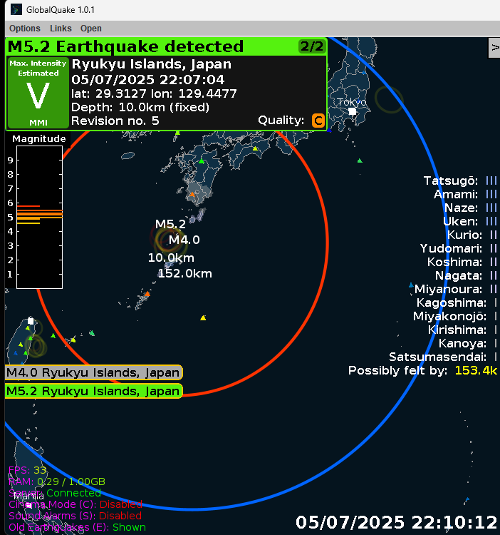Open the Options menu
Screen dimensions: 500x535
tap(24, 29)
